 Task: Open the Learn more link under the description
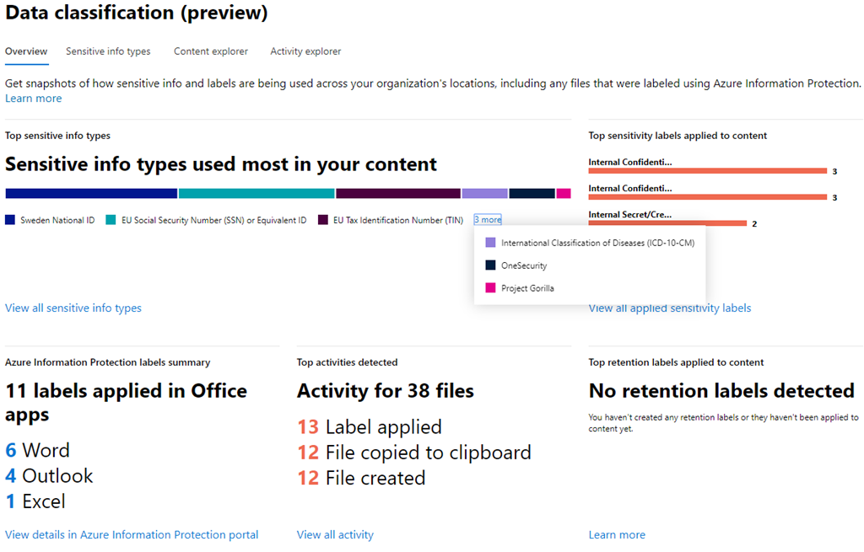tap(33, 99)
